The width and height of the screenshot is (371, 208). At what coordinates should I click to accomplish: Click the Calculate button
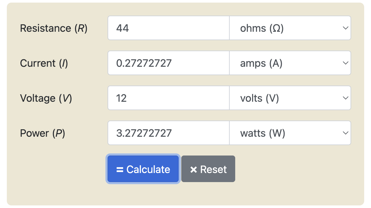(143, 169)
